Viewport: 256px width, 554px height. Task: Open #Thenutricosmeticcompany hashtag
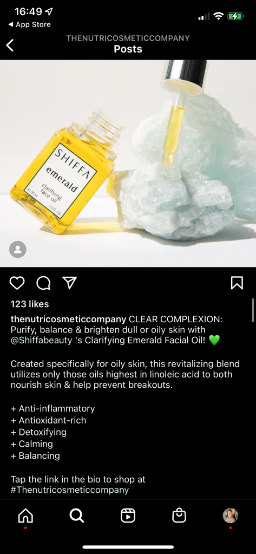click(70, 490)
